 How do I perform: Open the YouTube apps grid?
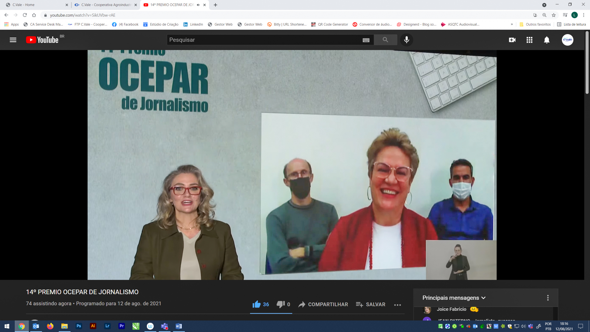(x=529, y=40)
